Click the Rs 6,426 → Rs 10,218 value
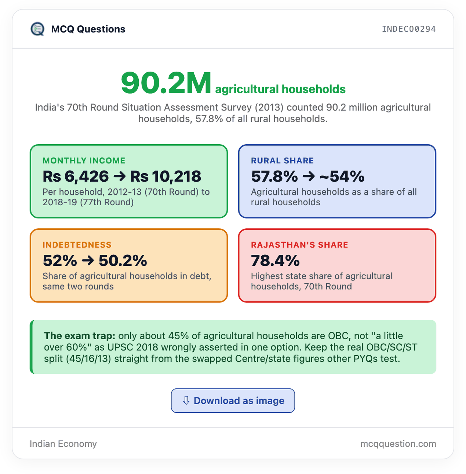 (x=122, y=176)
